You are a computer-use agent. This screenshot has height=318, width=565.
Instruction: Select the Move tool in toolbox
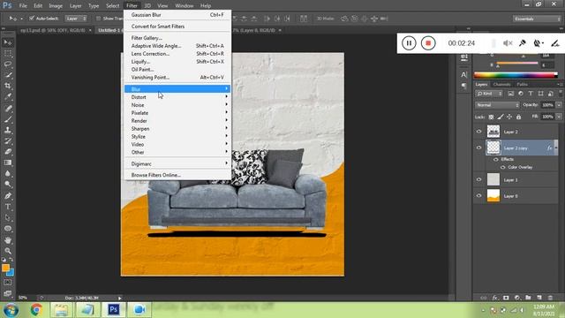(x=8, y=42)
